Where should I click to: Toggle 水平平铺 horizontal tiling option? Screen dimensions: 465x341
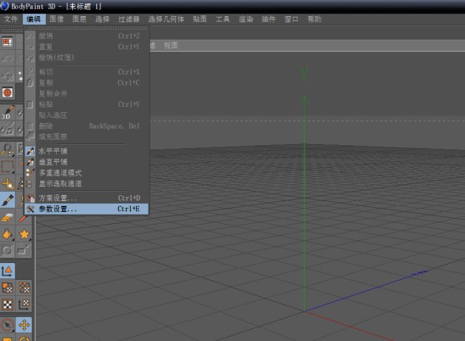coord(53,151)
